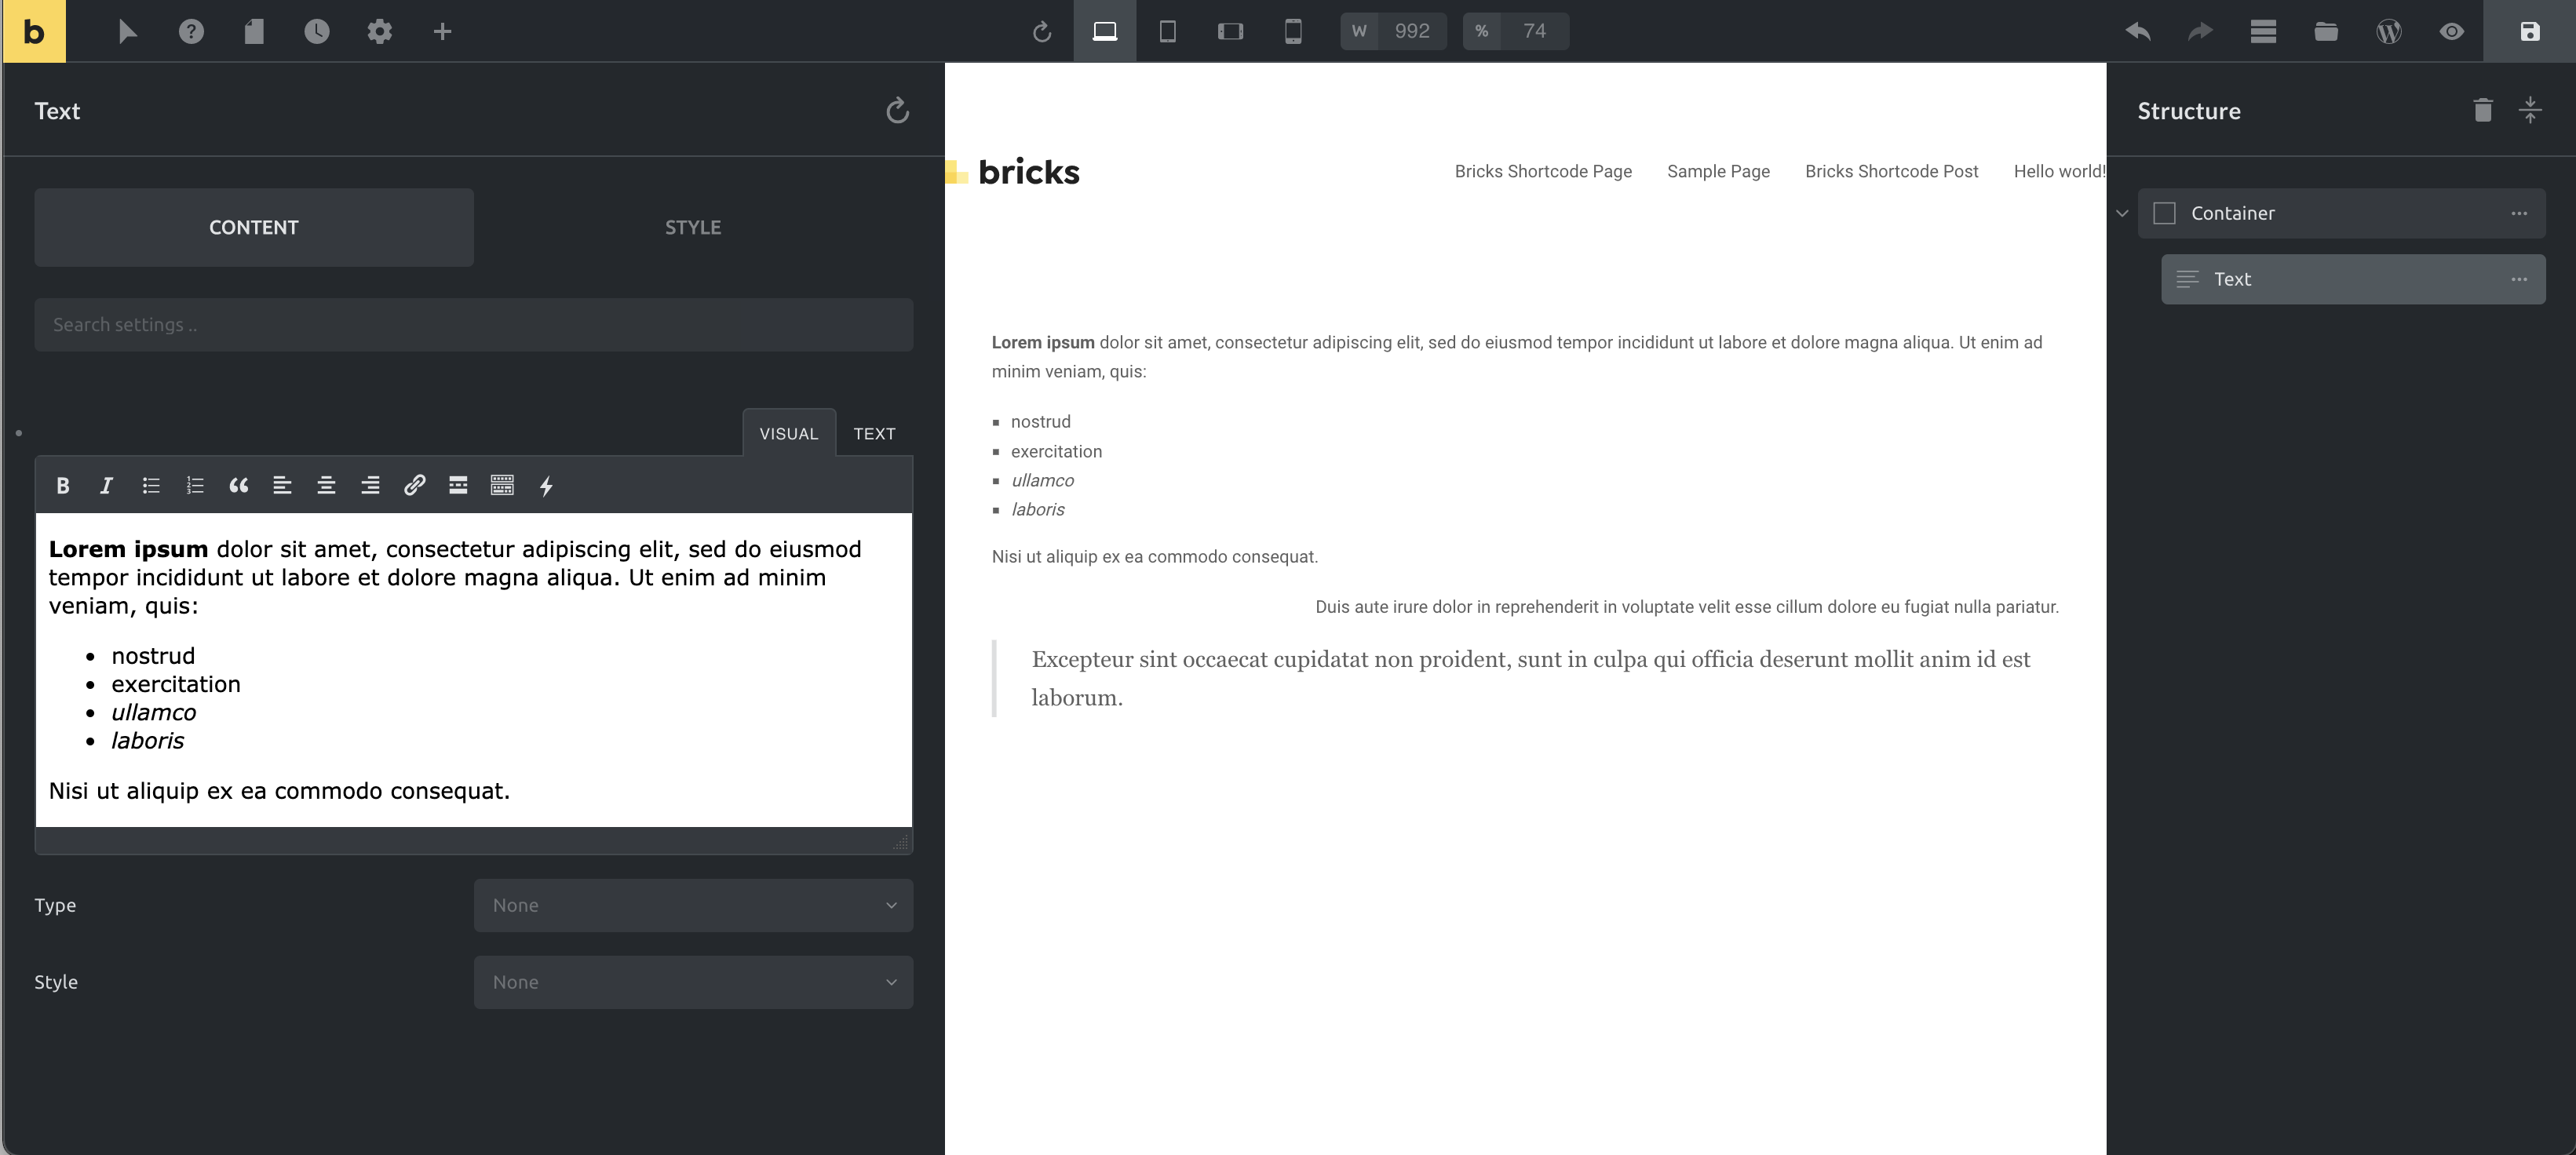The image size is (2576, 1155).
Task: Switch to mobile landscape breakpoint icon
Action: 1230,31
